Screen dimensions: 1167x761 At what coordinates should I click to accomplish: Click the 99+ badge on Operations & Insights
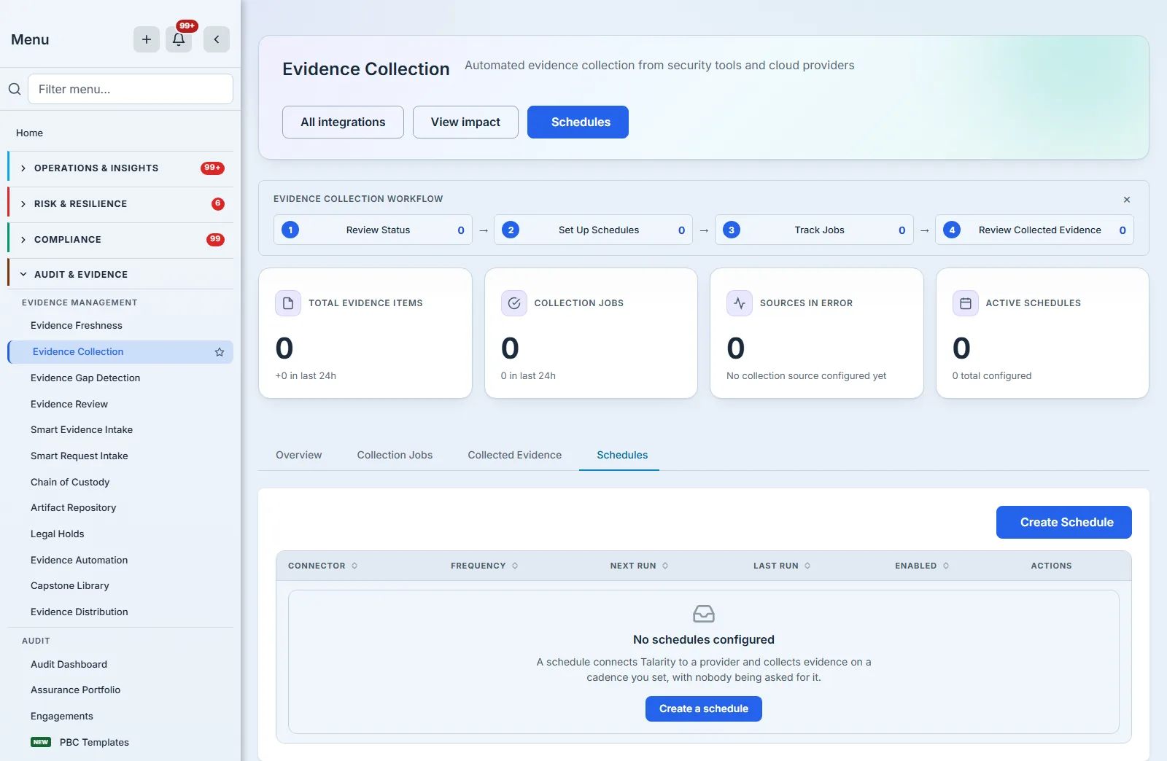pos(212,168)
